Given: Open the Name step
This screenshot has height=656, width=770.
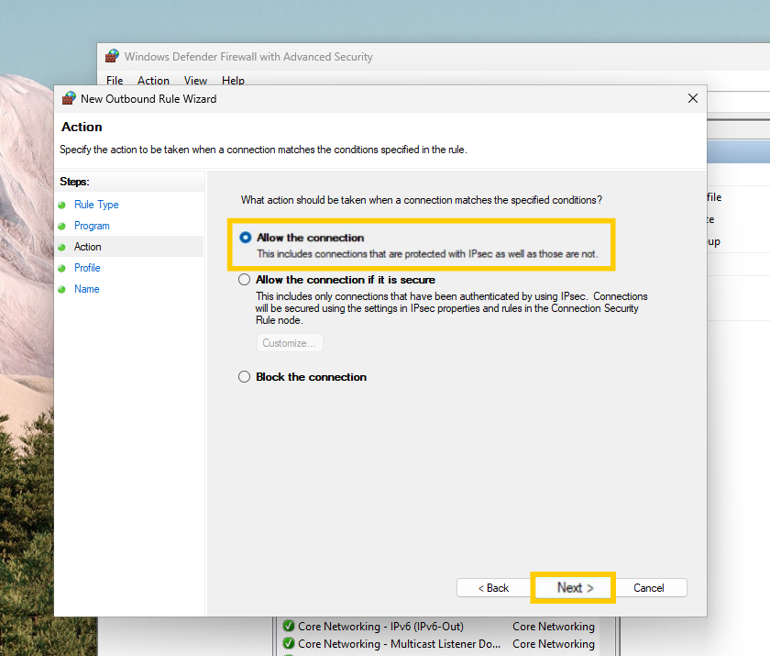Looking at the screenshot, I should click(87, 289).
